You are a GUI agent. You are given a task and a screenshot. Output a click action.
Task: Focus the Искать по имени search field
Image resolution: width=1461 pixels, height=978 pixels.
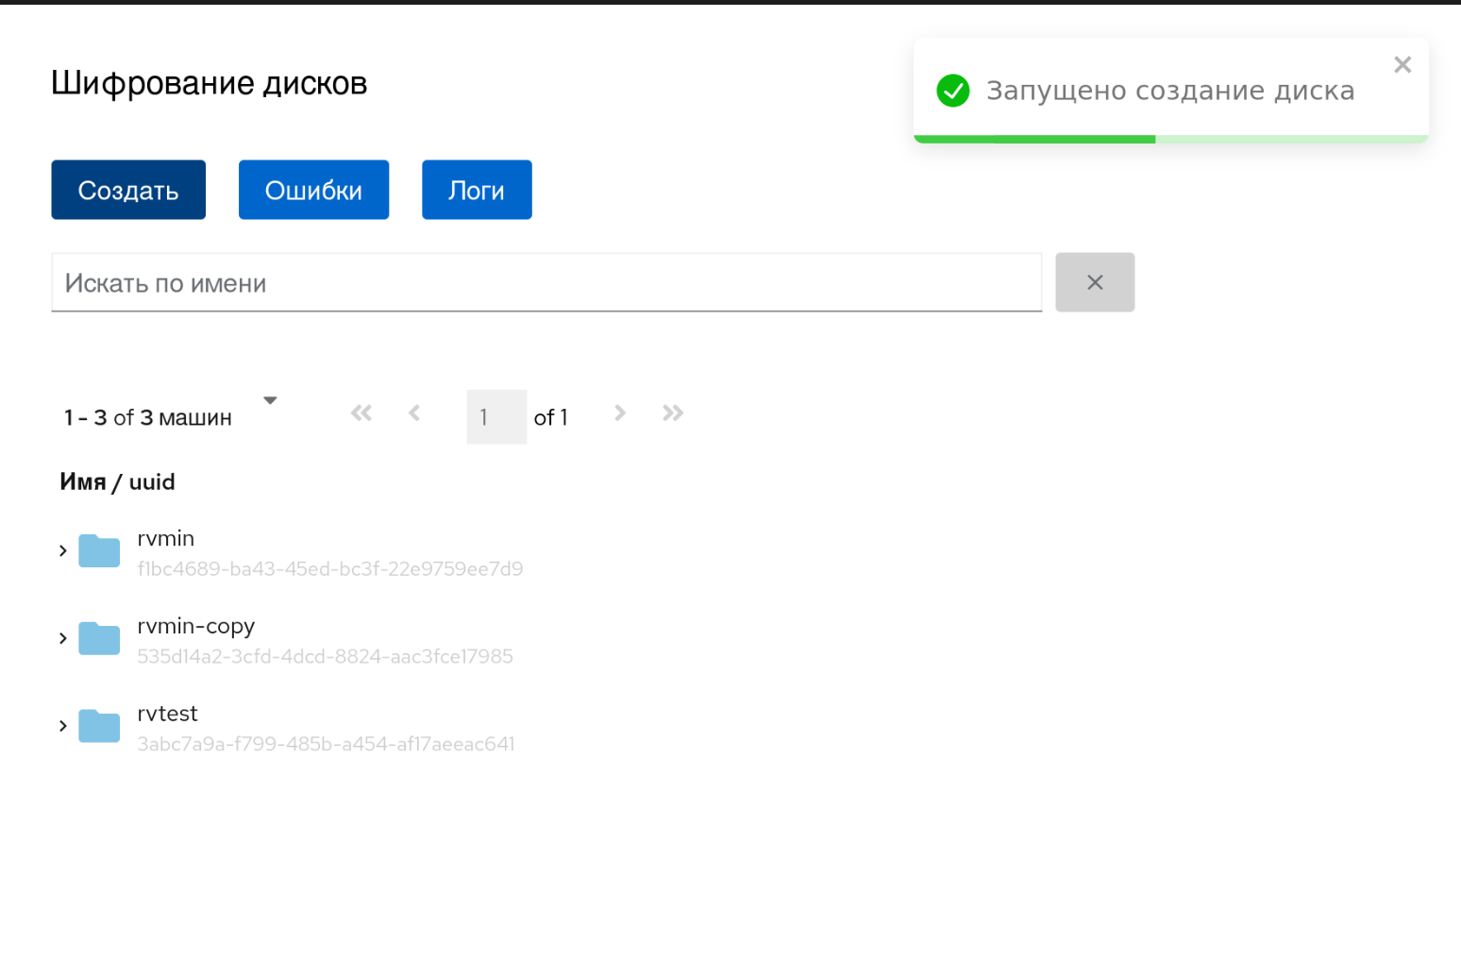pos(546,282)
